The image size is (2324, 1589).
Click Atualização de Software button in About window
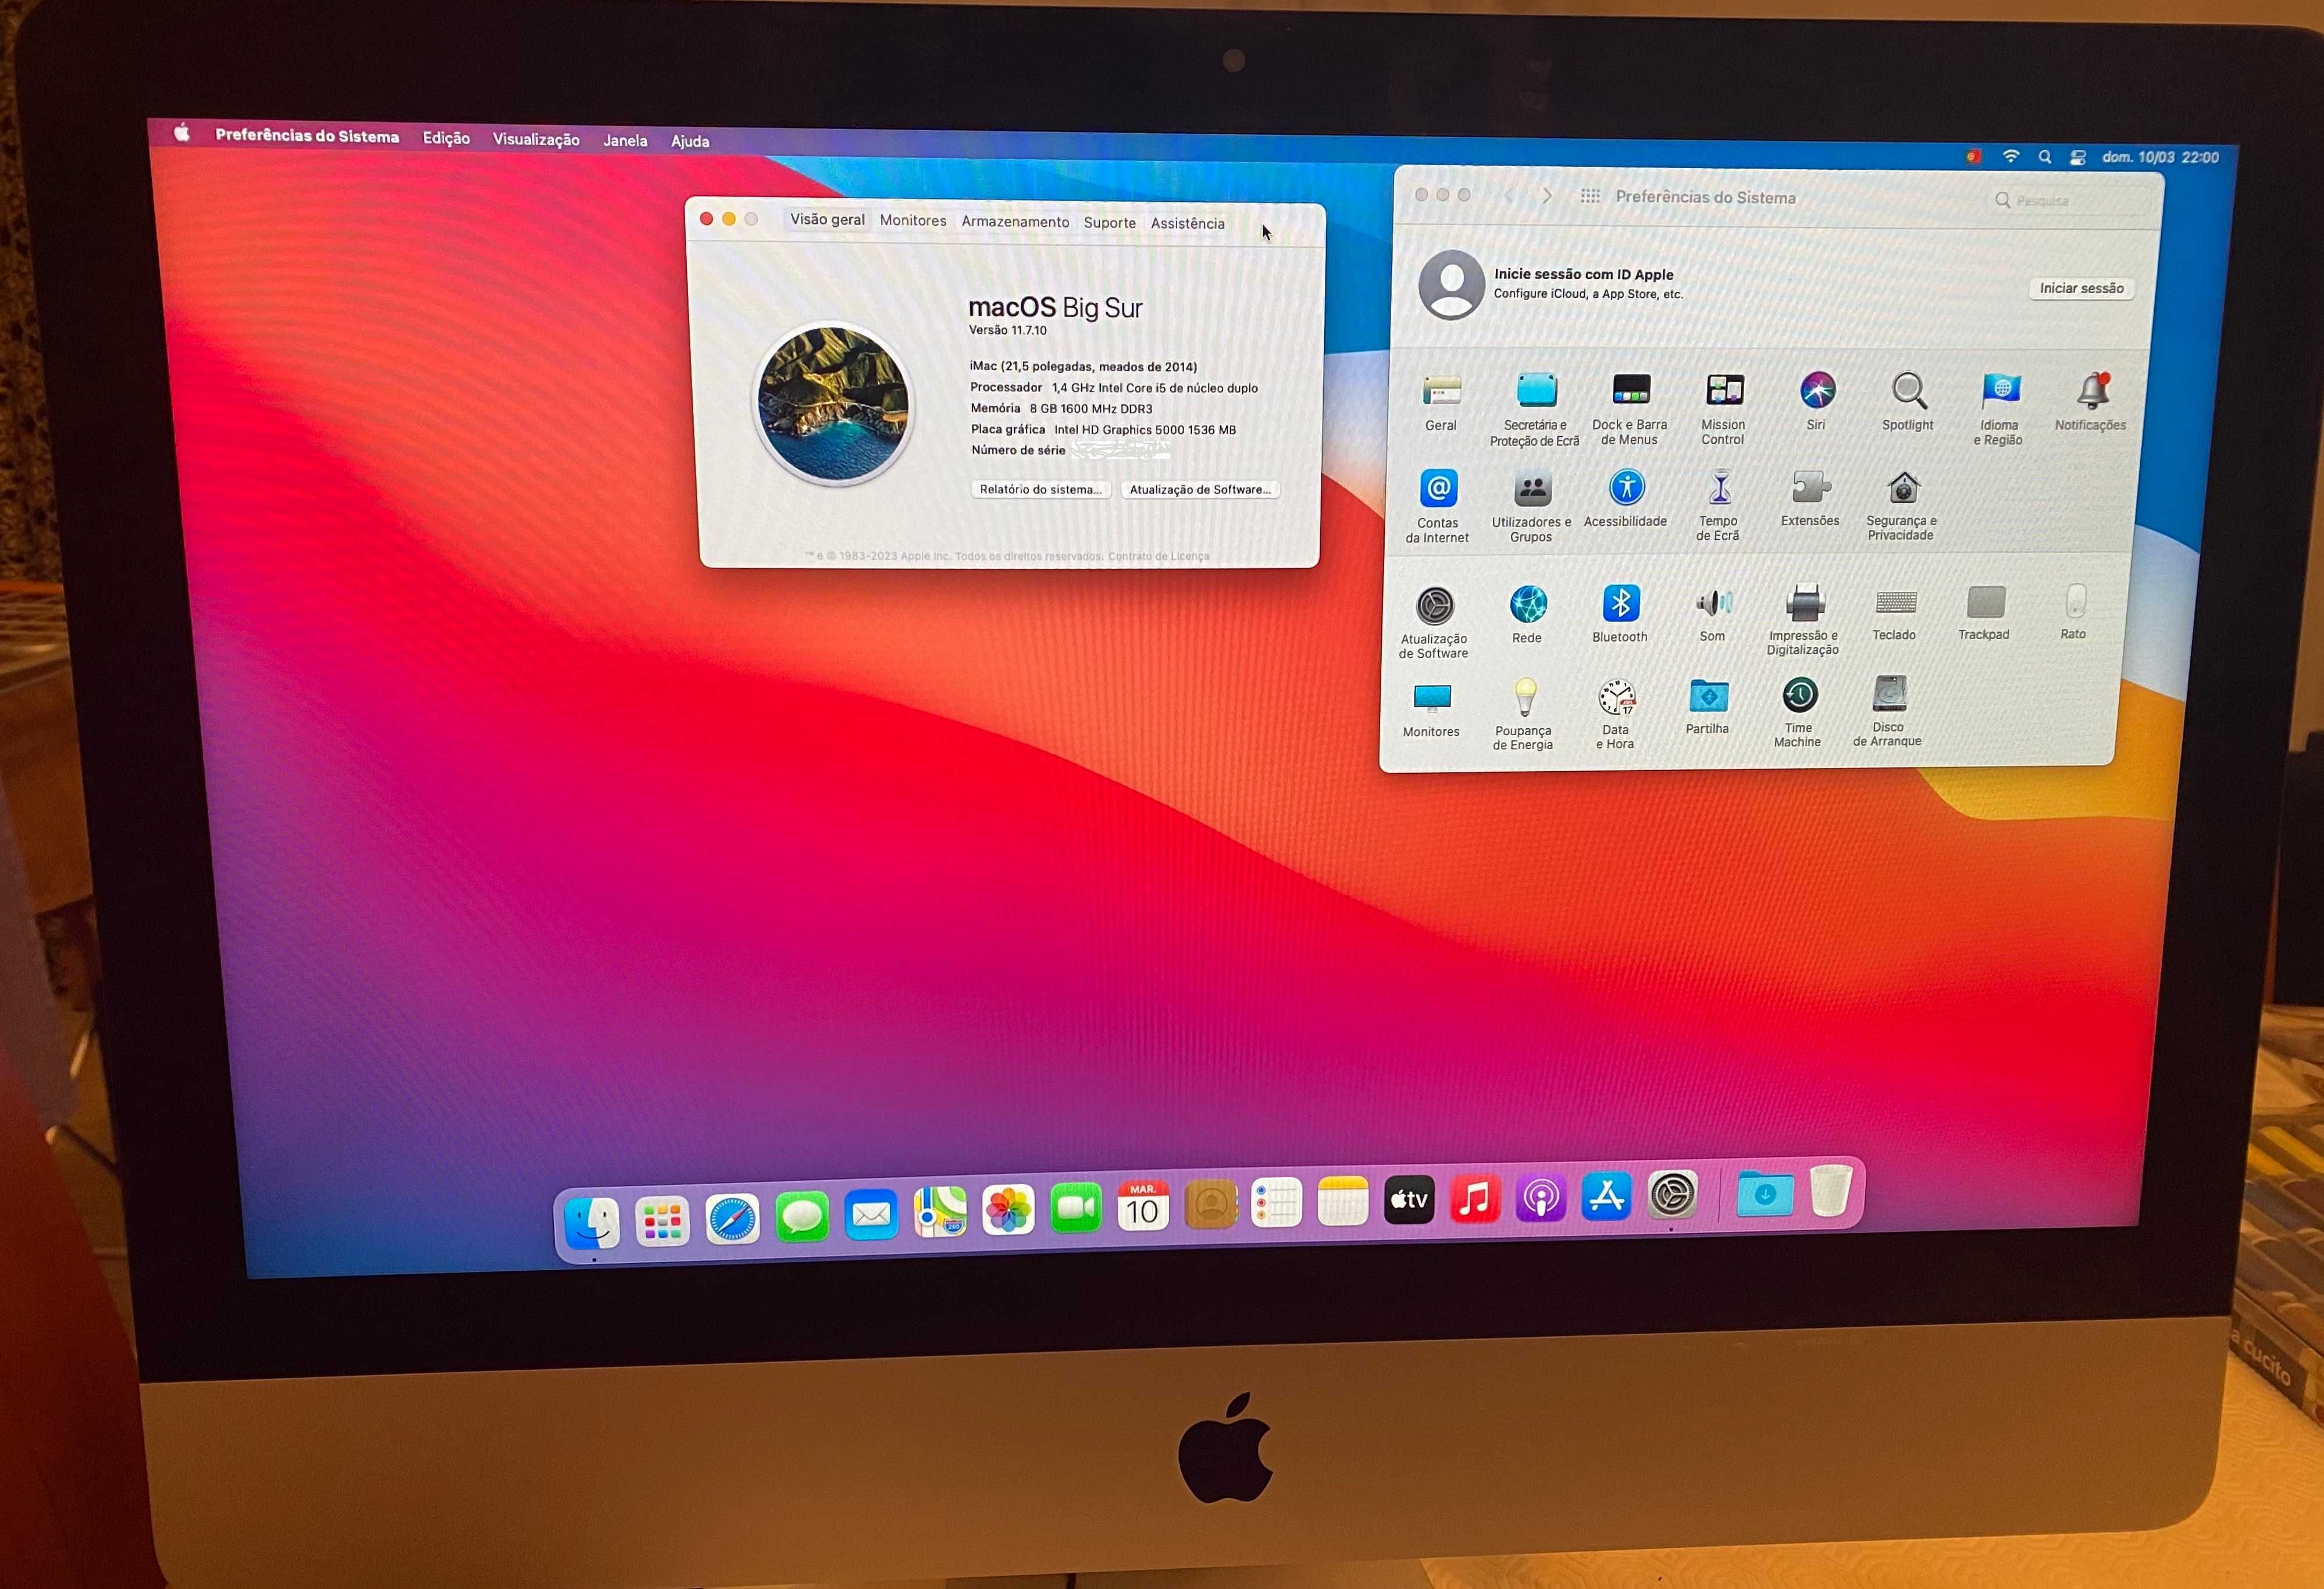point(1200,489)
